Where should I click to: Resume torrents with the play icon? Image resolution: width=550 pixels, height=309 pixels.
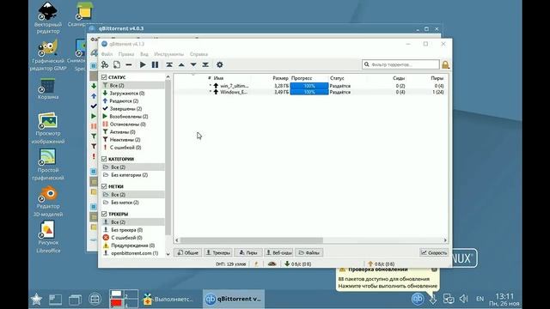point(143,64)
